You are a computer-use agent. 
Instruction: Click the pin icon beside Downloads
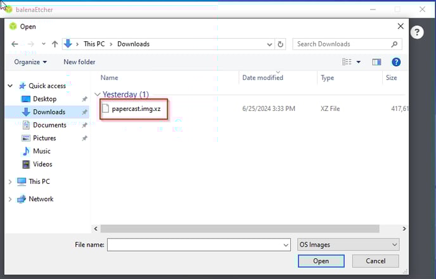84,112
